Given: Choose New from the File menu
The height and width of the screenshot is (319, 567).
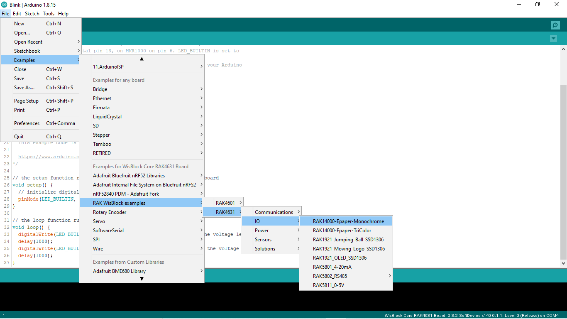Looking at the screenshot, I should (x=41, y=24).
